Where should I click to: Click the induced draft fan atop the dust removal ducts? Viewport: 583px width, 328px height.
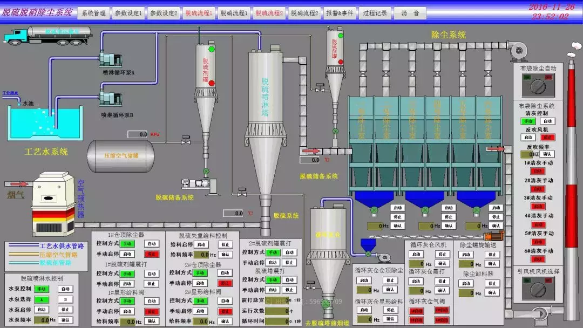(519, 51)
